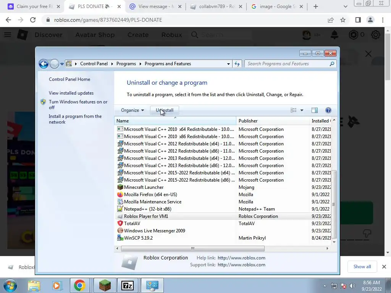Select WinSCP 5.19.2 icon

tap(120, 238)
